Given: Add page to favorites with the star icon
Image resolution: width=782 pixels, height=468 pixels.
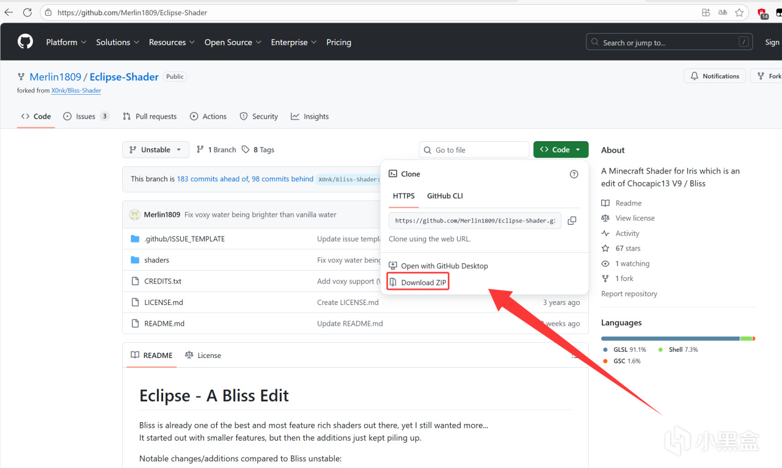Looking at the screenshot, I should (x=739, y=12).
